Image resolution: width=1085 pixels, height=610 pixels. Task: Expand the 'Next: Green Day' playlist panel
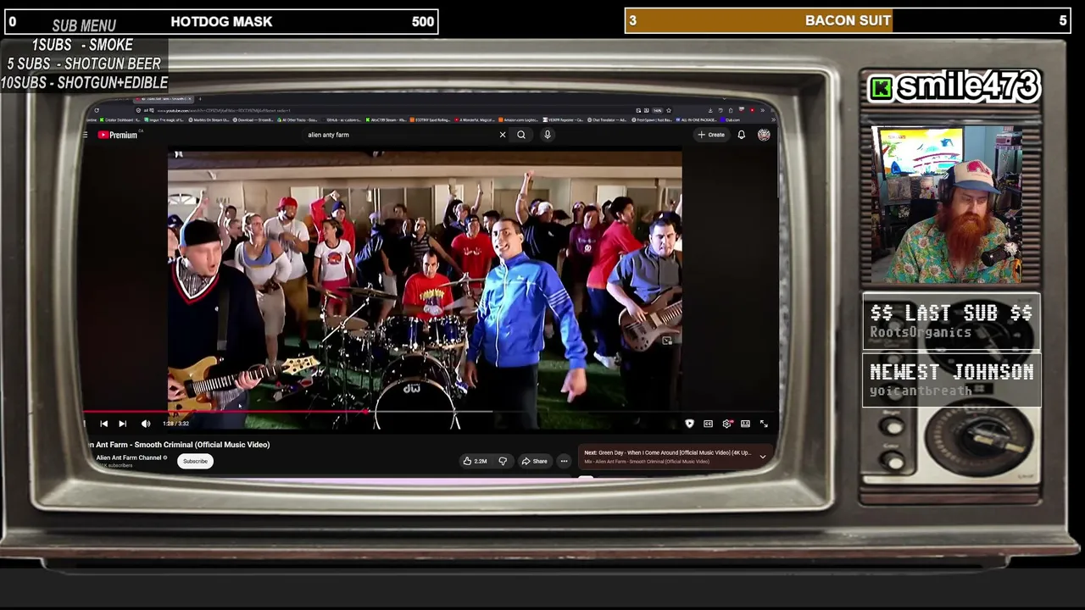(x=762, y=457)
